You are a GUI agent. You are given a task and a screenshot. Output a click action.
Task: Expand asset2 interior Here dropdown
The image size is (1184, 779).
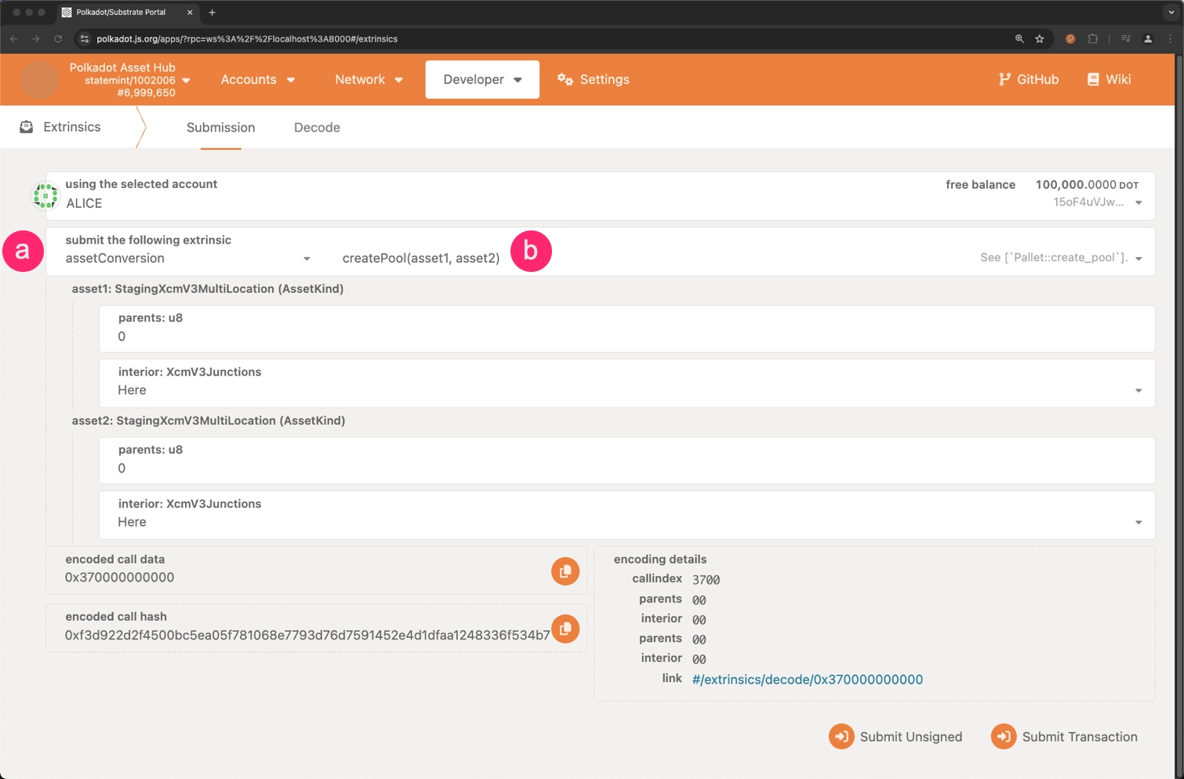click(x=1138, y=522)
